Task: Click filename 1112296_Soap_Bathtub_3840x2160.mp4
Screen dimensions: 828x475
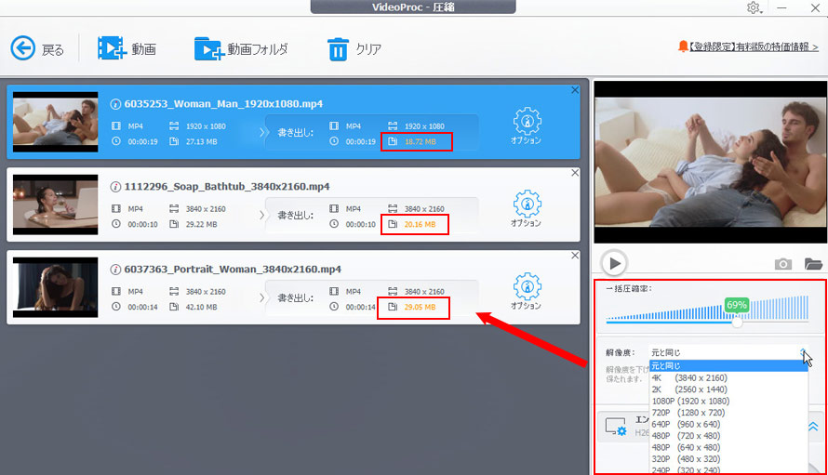Action: [227, 187]
